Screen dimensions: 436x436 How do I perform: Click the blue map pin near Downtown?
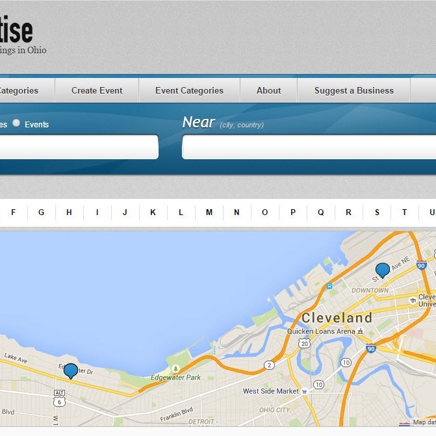click(383, 269)
